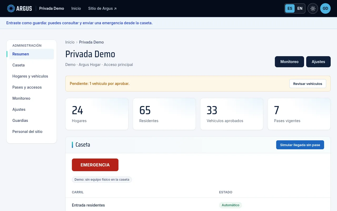Open the 7 Pases vigentes card
This screenshot has height=211, width=337.
click(299, 114)
